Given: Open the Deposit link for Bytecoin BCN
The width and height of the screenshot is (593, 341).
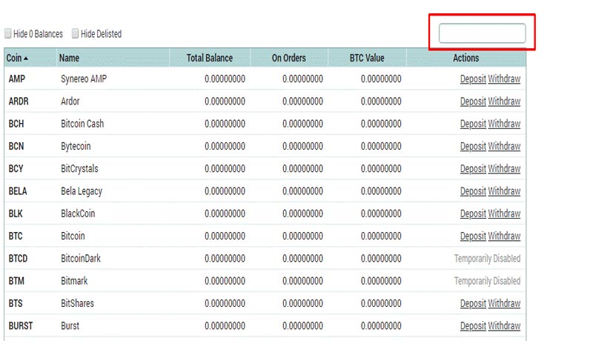Looking at the screenshot, I should tap(473, 146).
